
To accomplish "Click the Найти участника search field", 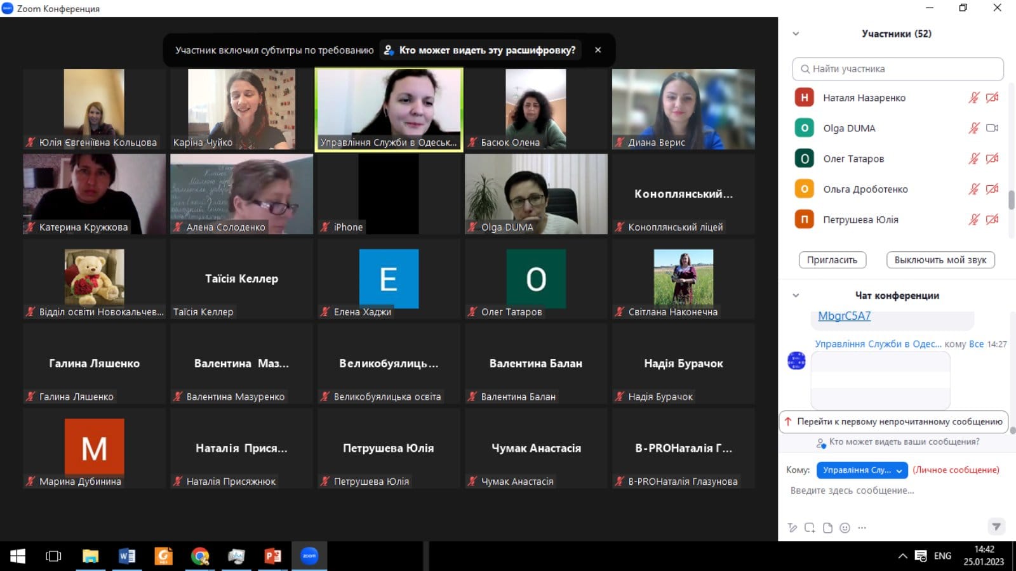I will point(898,69).
